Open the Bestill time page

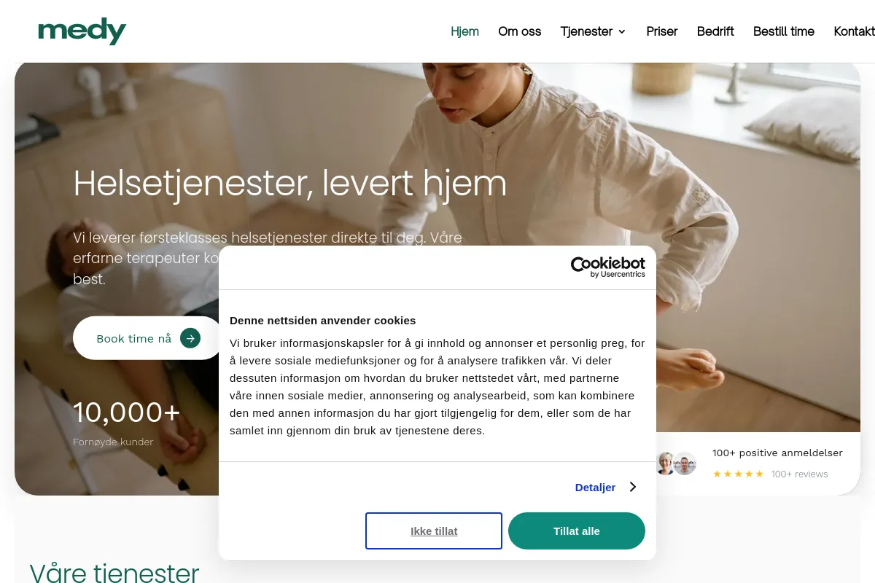pyautogui.click(x=784, y=31)
